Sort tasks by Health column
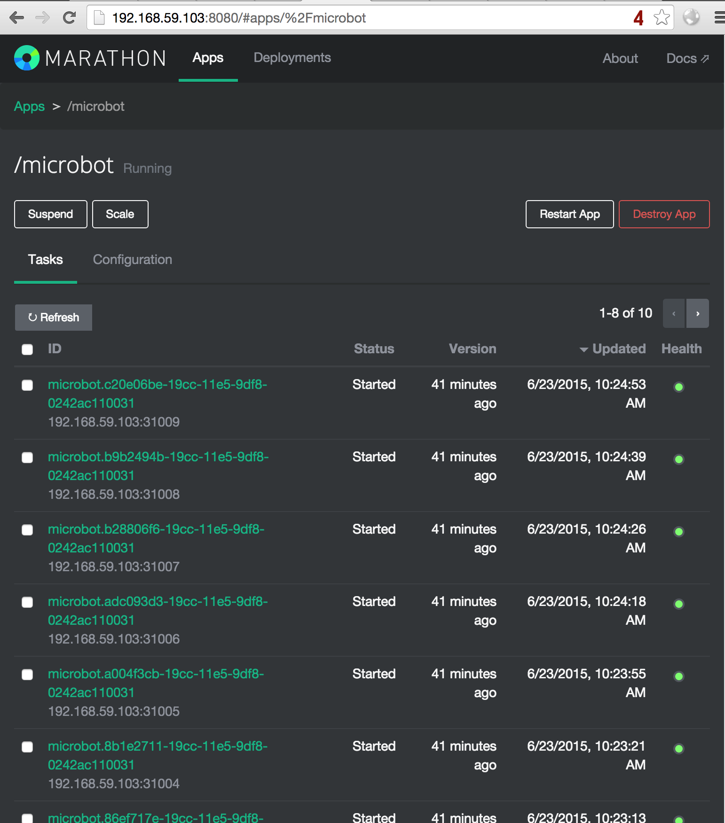 681,349
